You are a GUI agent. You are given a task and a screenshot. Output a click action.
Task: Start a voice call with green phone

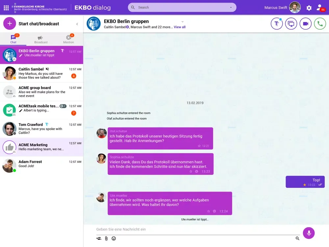[320, 24]
